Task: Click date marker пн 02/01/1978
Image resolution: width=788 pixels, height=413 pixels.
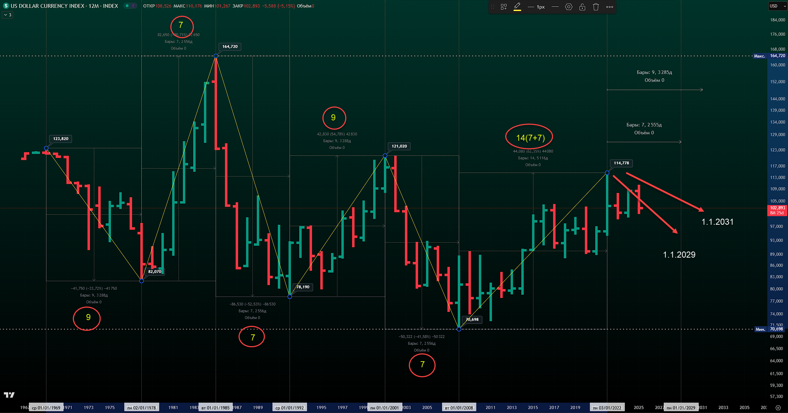Action: click(141, 408)
